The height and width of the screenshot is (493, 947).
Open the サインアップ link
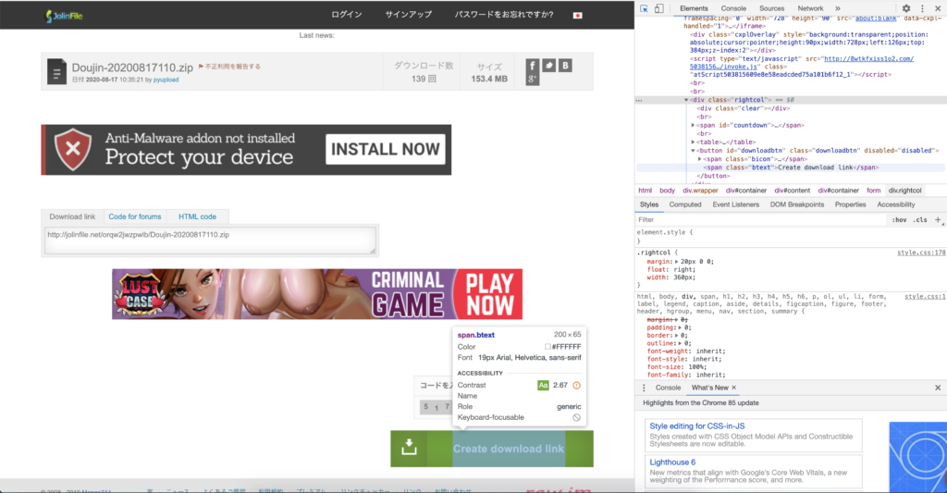tap(408, 15)
